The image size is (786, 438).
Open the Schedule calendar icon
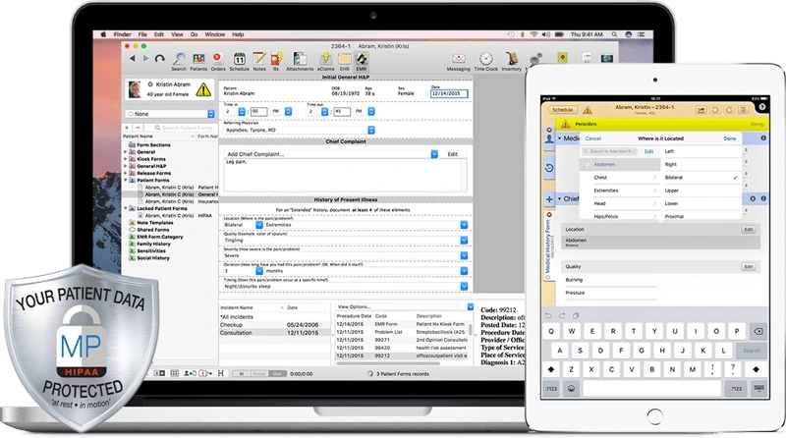239,60
